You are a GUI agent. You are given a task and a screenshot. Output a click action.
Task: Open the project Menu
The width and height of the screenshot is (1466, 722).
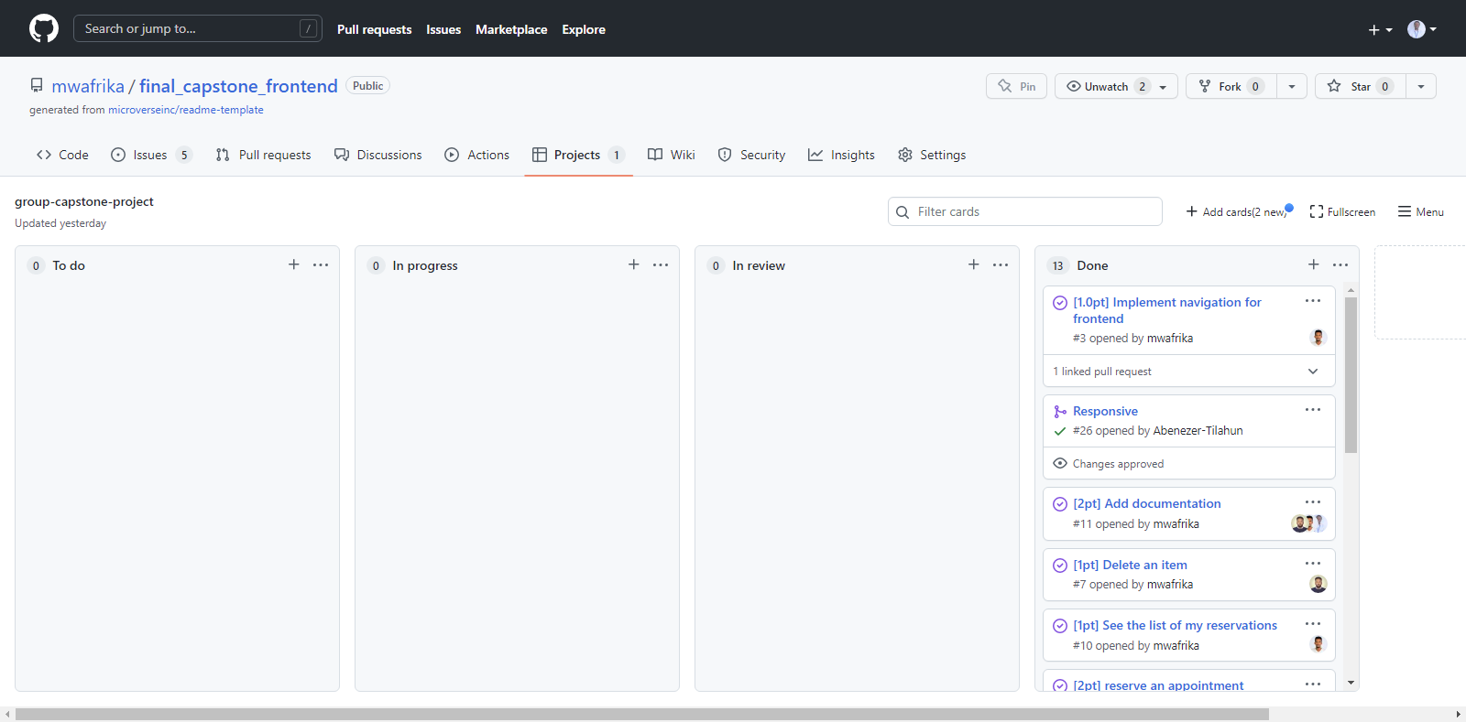coord(1420,211)
